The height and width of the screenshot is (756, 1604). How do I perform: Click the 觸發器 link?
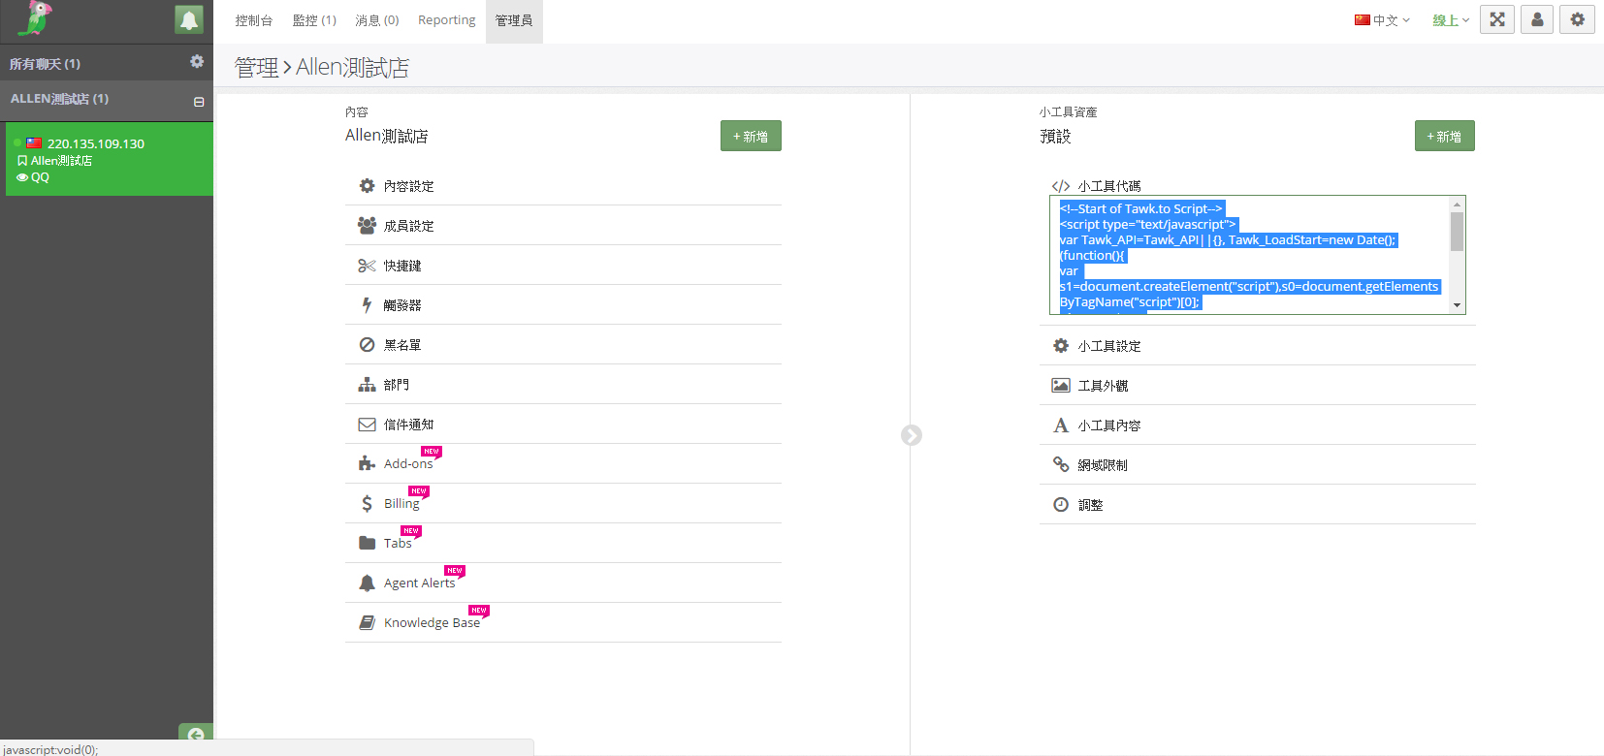[x=402, y=305]
